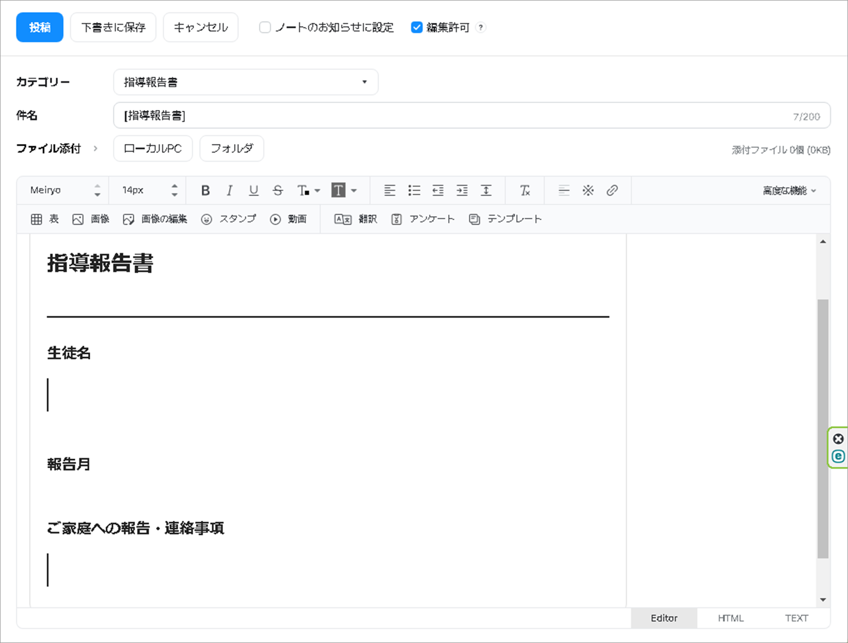Open the bullet list icon
Viewport: 848px width, 643px height.
pos(414,190)
